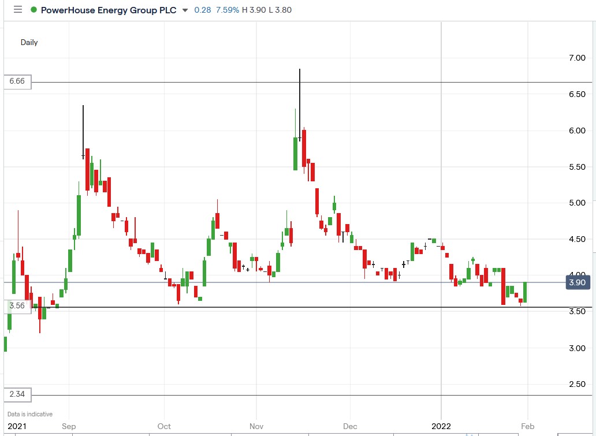Viewport: 596px width, 436px height.
Task: Click the 7.59% percentage change value
Action: coord(228,10)
